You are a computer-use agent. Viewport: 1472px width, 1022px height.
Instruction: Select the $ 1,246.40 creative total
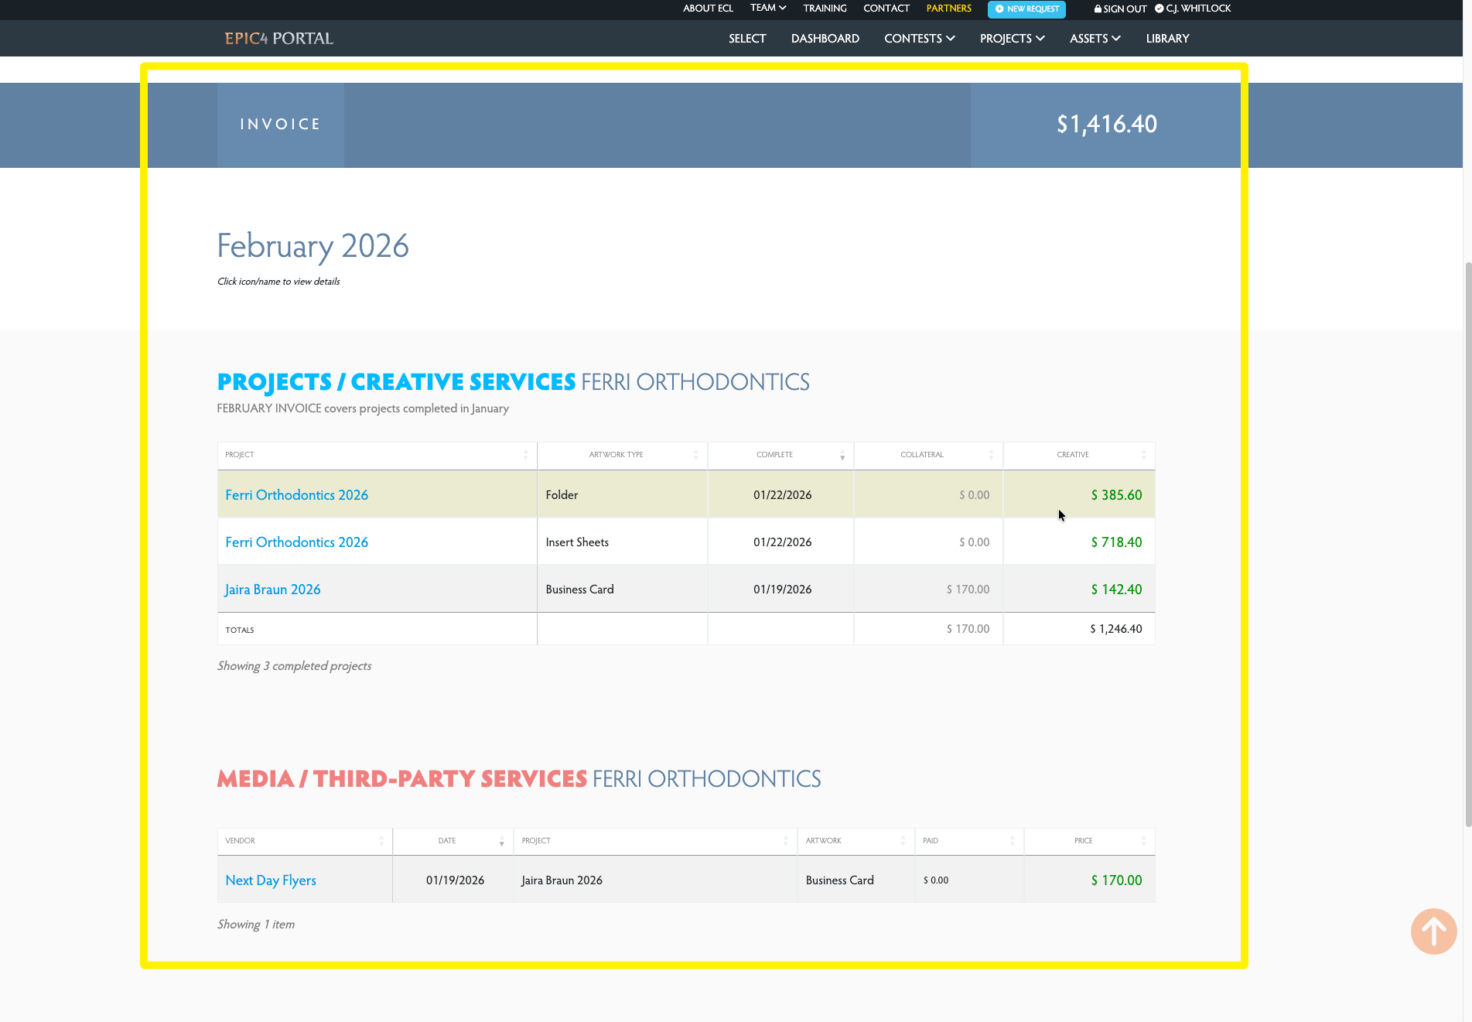(1115, 629)
